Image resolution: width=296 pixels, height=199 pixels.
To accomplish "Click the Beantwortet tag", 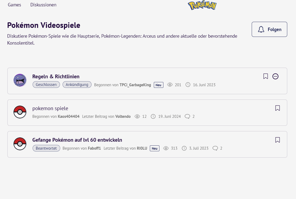I will [x=46, y=148].
